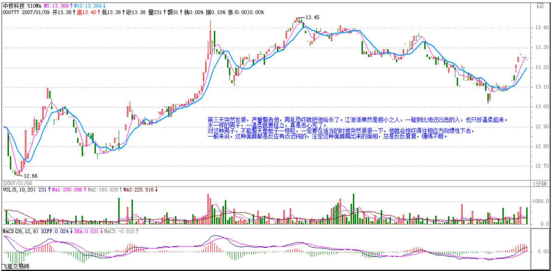
Task: Click the 飞狐交易师 label at bottom-left
Action: click(x=15, y=267)
